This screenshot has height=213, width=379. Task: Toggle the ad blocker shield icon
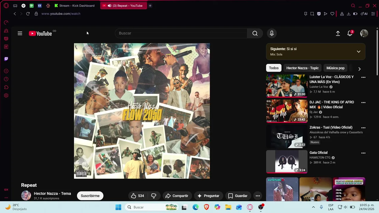pyautogui.click(x=319, y=14)
